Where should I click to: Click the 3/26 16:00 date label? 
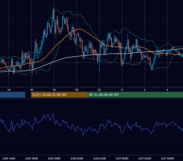(x=31, y=158)
